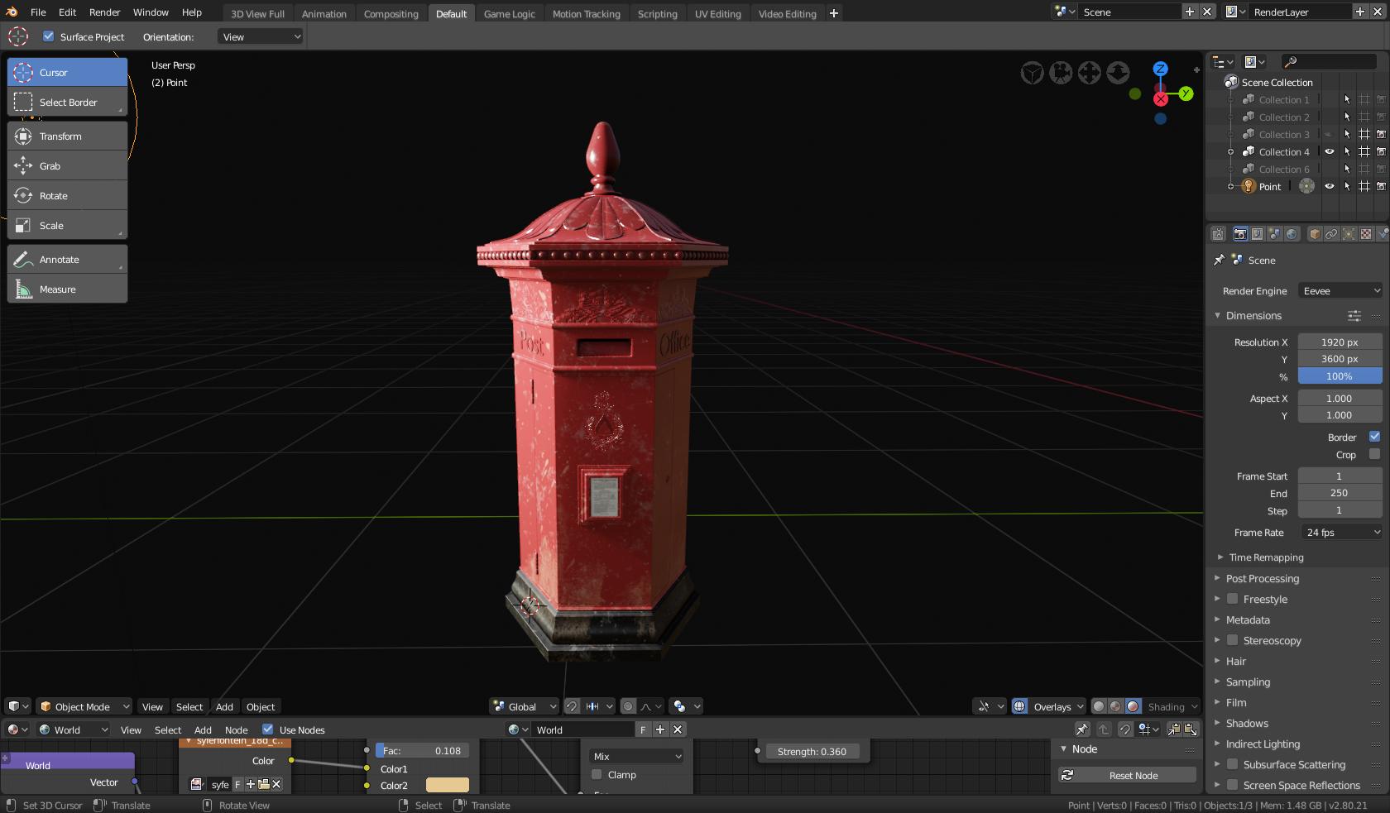Screen dimensions: 1390x813
Task: Adjust the Fac 0.108 slider
Action: tap(422, 750)
